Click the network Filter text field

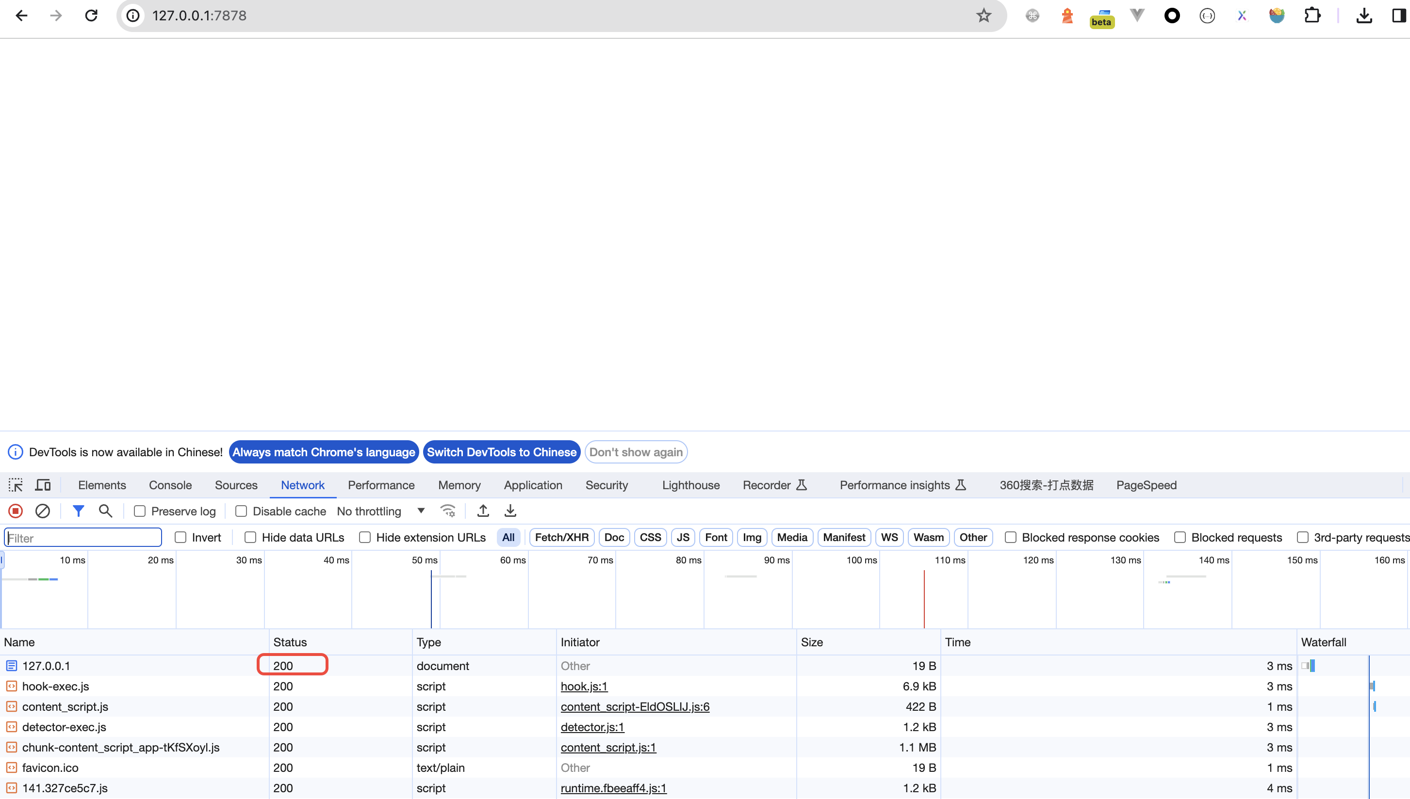coord(83,538)
